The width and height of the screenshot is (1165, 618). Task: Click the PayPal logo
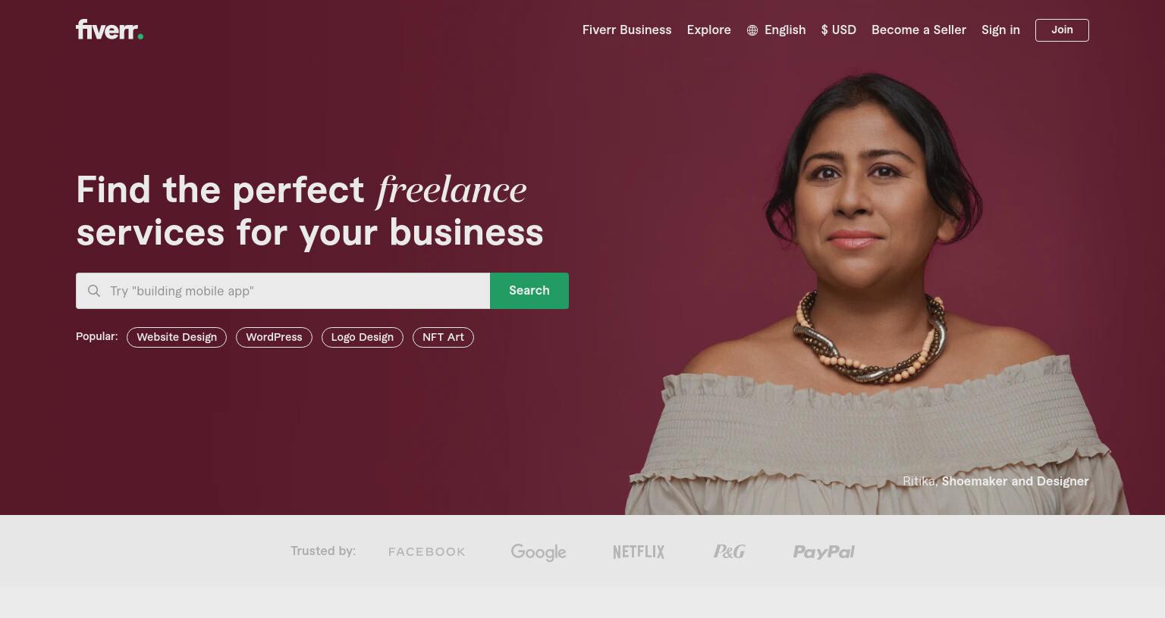(824, 552)
